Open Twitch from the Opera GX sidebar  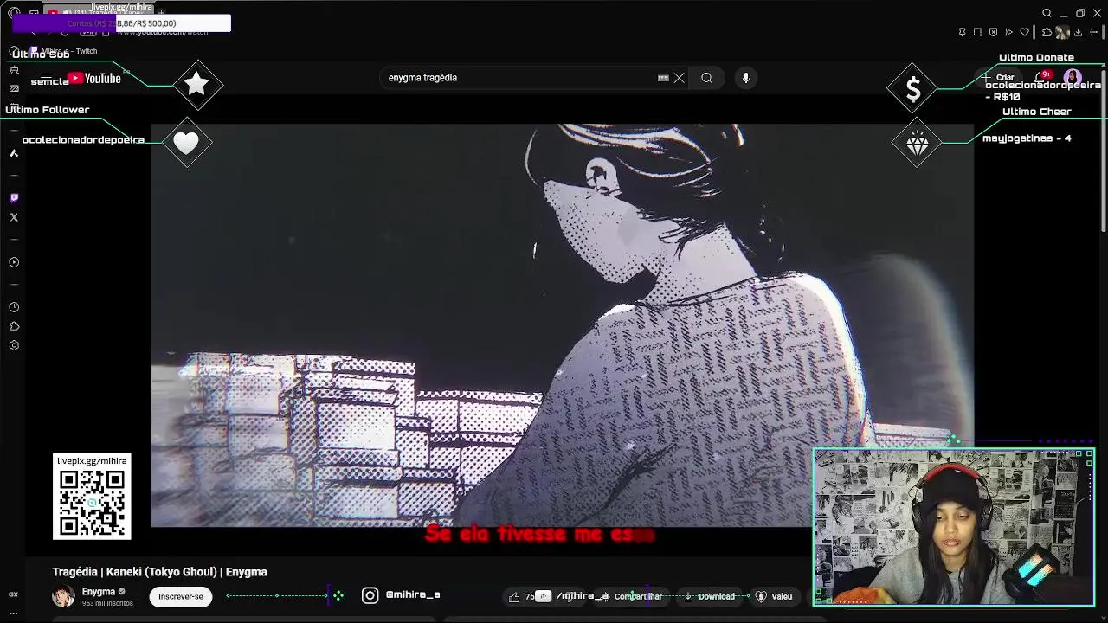[x=14, y=197]
